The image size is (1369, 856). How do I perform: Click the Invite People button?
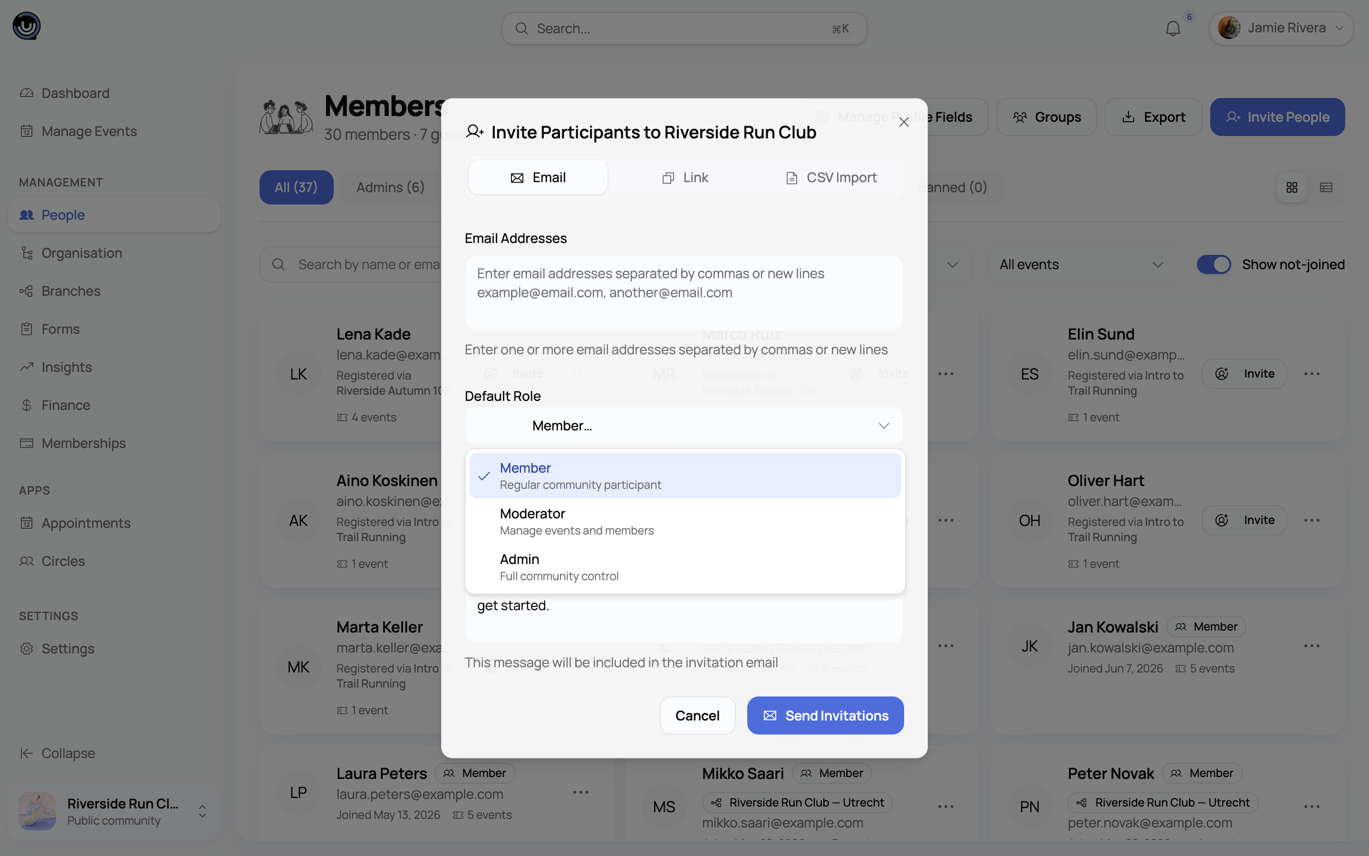(x=1277, y=117)
